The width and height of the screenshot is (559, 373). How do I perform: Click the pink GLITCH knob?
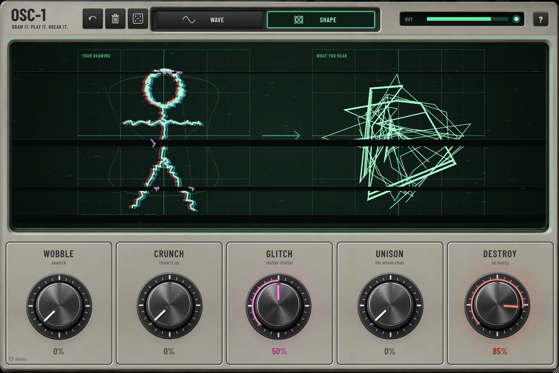(x=279, y=306)
